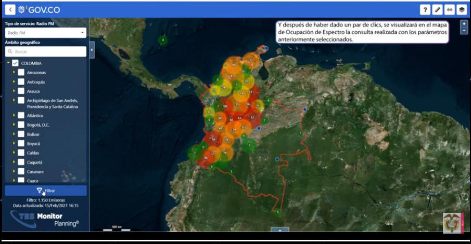Uncheck the COLOMBIA checkbox
Screen dimensions: 471x244
16,63
